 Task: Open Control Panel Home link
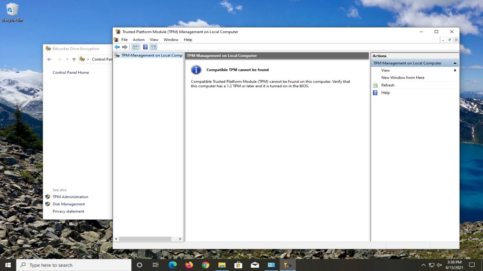71,72
